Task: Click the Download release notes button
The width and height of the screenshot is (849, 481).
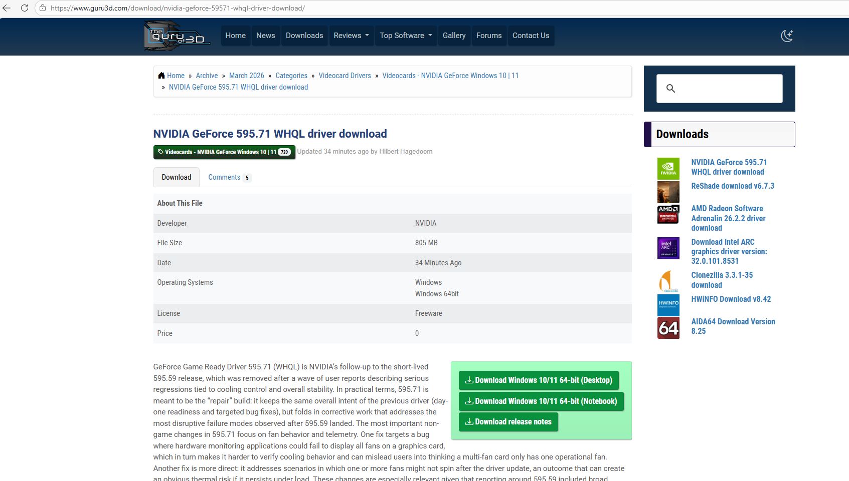Action: click(508, 422)
